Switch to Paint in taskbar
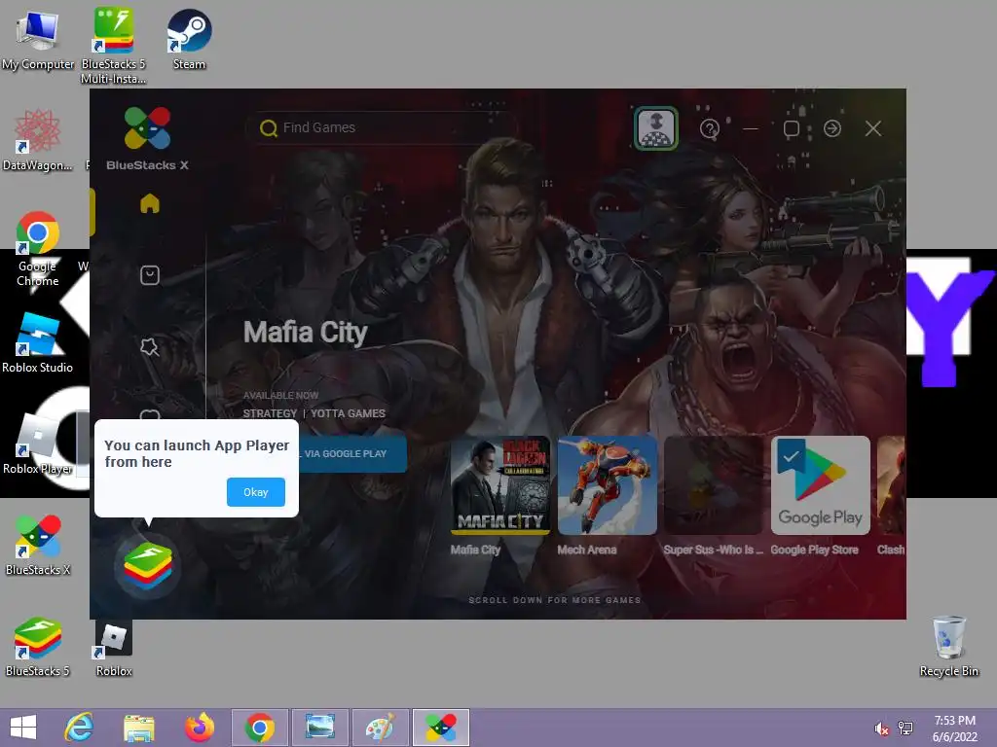 click(x=381, y=728)
